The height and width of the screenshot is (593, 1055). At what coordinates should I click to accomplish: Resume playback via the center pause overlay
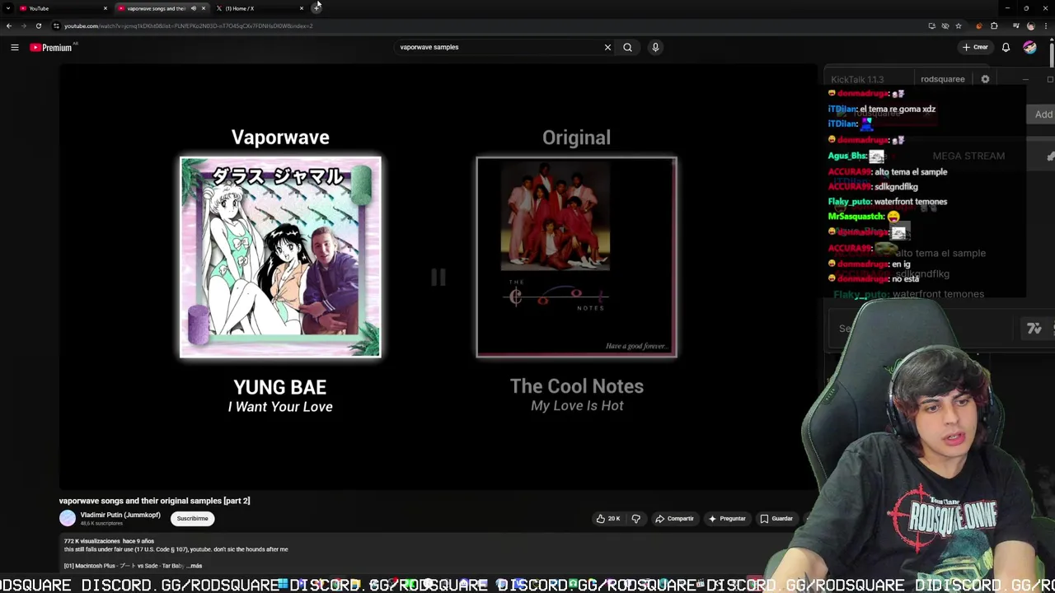coord(438,278)
